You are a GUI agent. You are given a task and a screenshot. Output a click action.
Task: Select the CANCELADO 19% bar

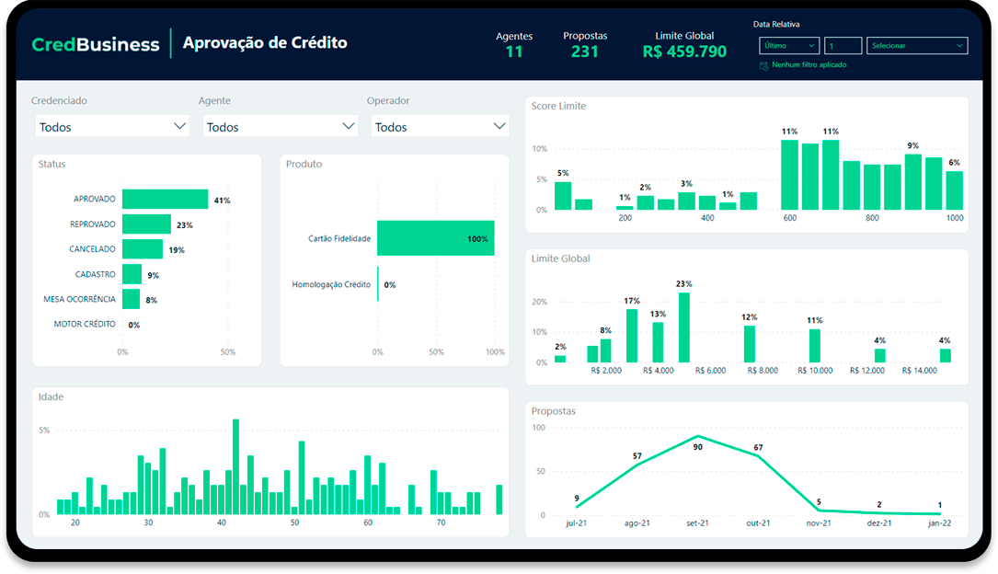click(x=143, y=247)
